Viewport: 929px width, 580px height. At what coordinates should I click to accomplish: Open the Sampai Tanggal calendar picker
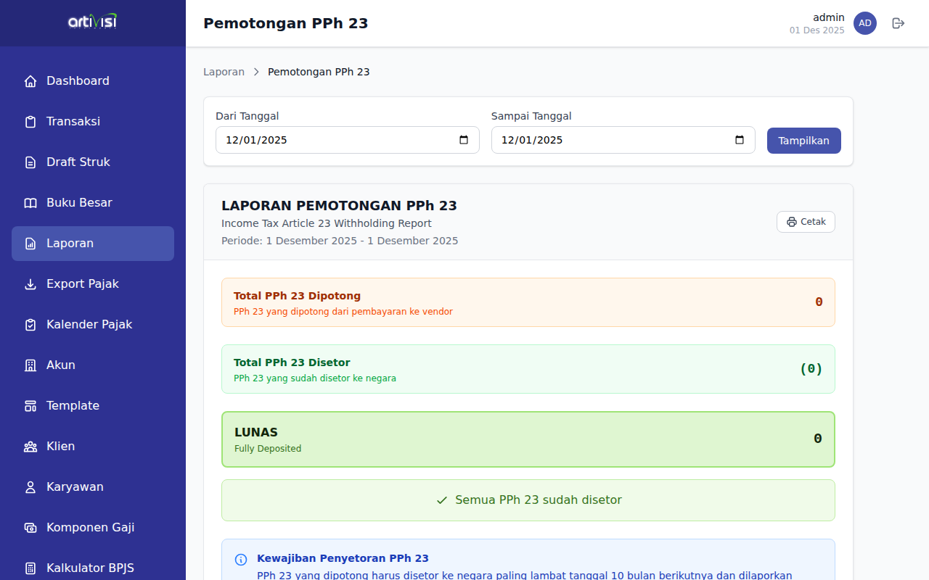740,140
